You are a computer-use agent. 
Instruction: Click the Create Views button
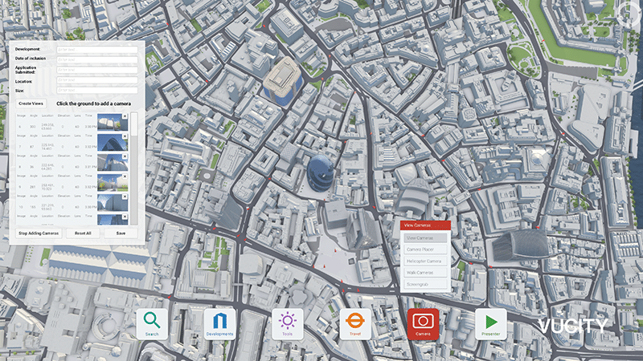(x=31, y=103)
